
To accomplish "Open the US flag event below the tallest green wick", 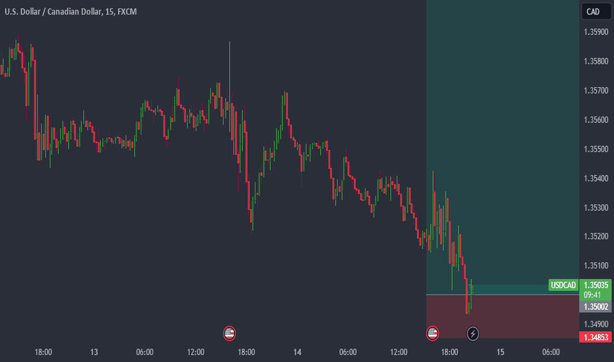I will point(229,334).
